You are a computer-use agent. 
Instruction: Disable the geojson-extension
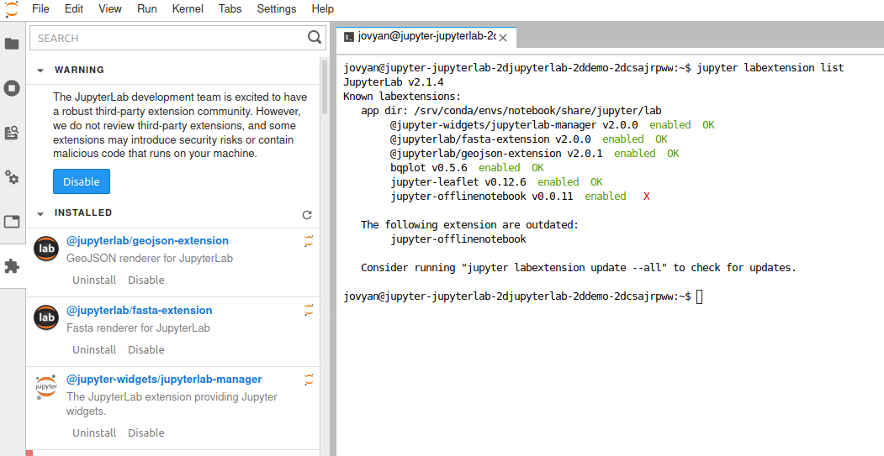point(146,280)
